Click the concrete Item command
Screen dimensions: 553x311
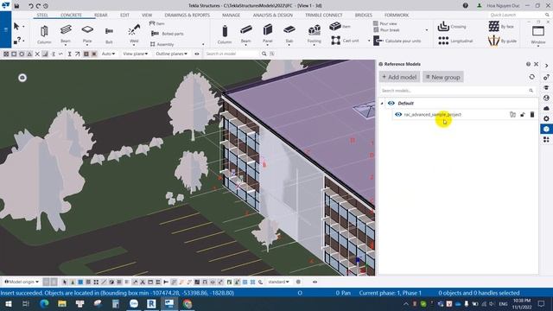[x=340, y=26]
